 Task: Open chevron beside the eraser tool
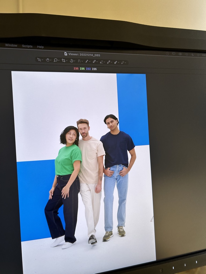click(x=104, y=62)
